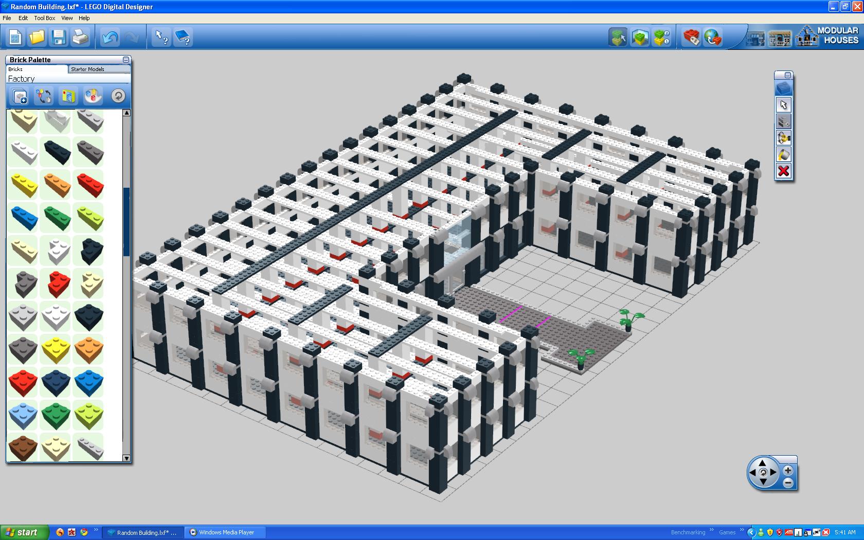Activate the Hinge rotation tool
The height and width of the screenshot is (540, 864).
click(783, 138)
